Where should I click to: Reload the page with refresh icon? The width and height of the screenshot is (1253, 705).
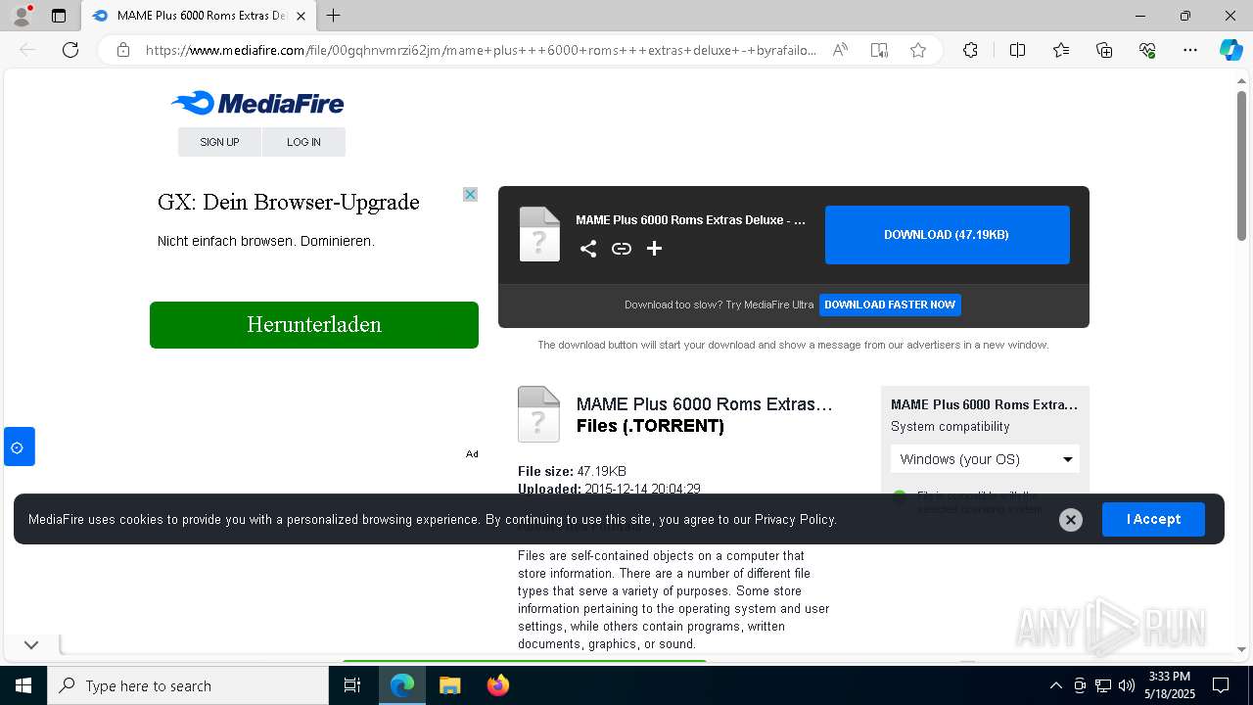click(70, 50)
